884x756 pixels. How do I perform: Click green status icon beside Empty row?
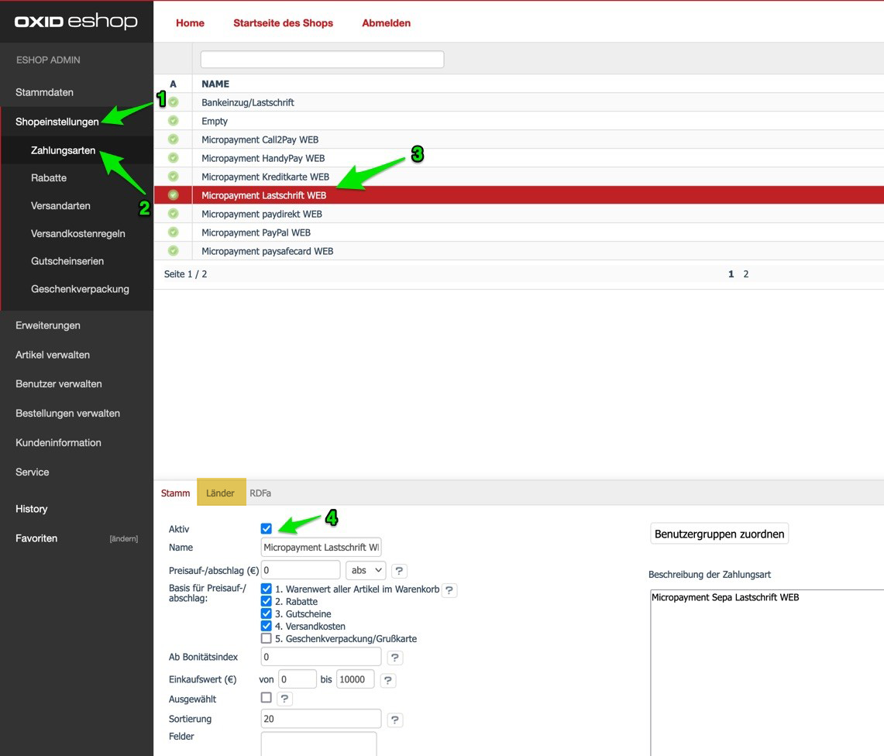click(174, 121)
